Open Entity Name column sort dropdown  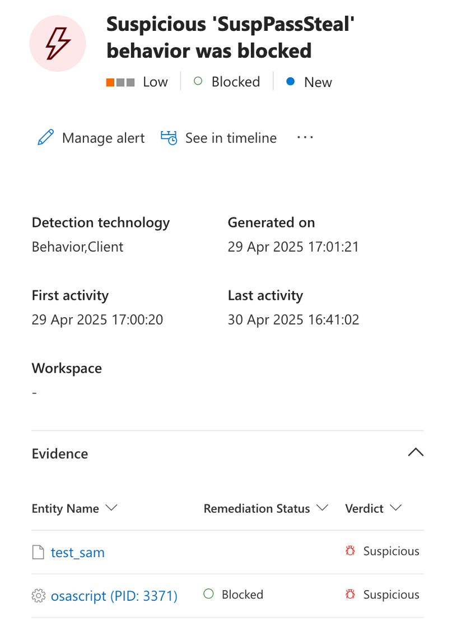pyautogui.click(x=111, y=508)
